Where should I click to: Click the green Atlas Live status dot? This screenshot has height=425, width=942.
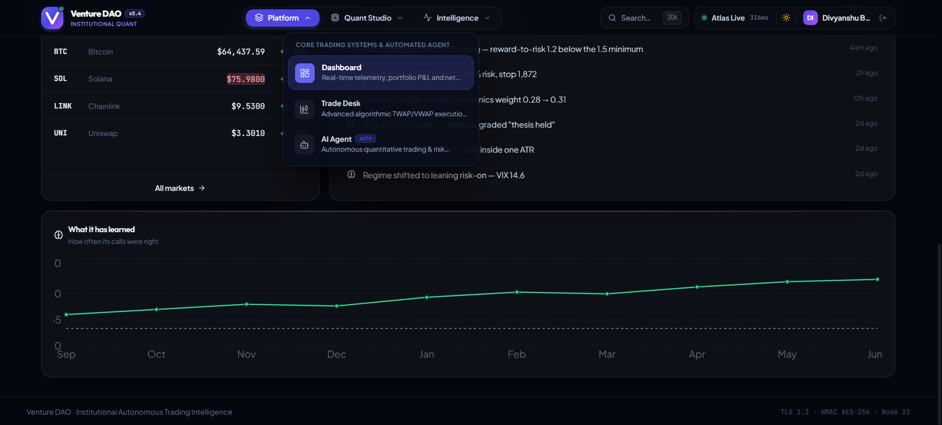coord(704,18)
